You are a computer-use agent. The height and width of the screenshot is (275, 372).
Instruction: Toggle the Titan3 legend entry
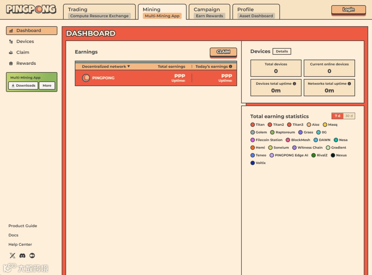point(295,124)
